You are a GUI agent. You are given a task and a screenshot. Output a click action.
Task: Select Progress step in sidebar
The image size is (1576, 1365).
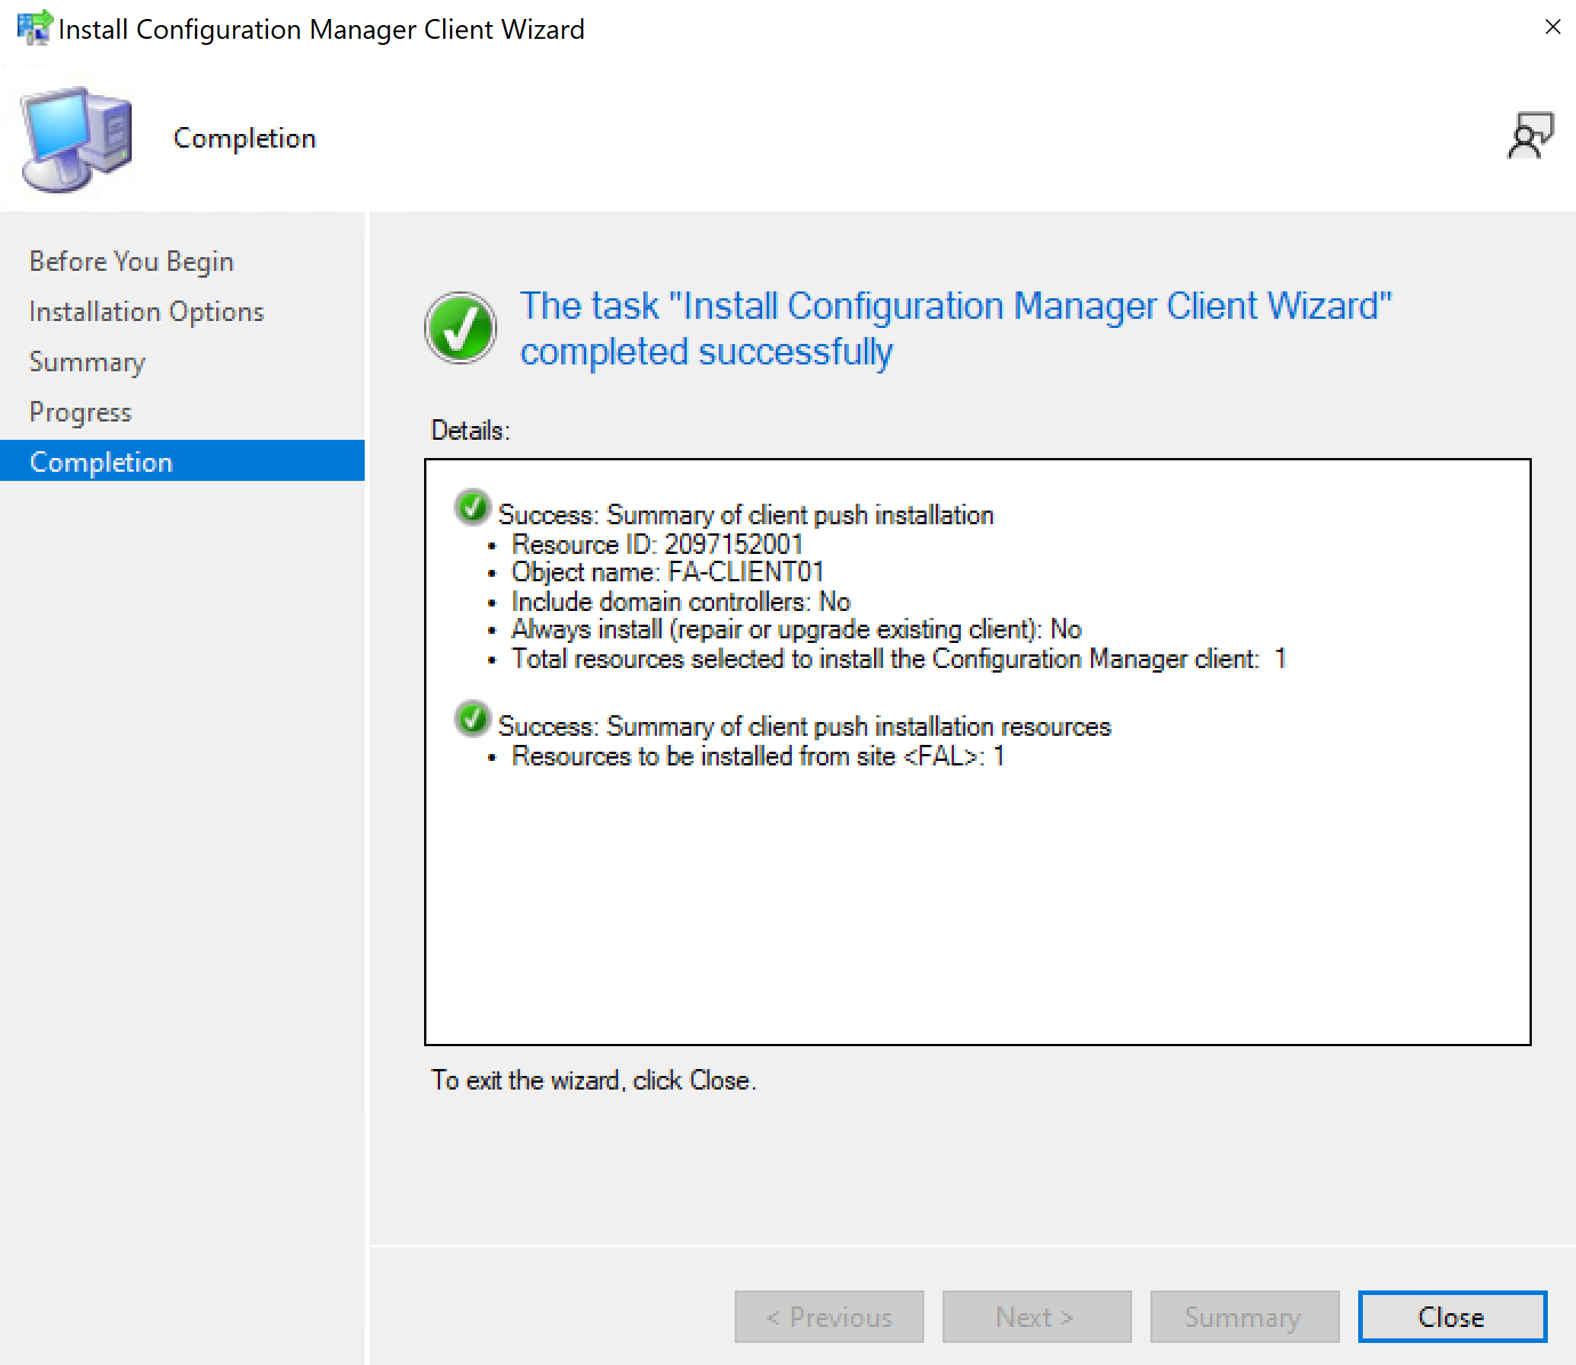point(80,412)
